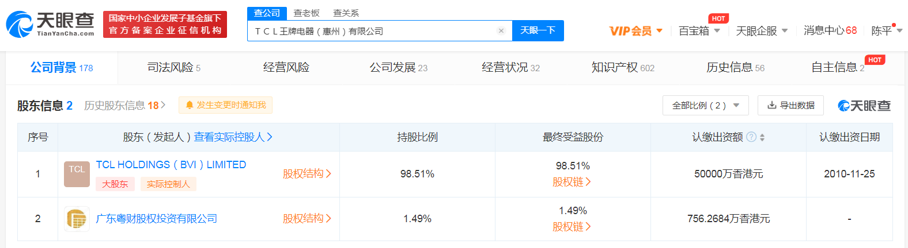Open 广东粤财股权投资有限公司 link
The image size is (908, 248).
(156, 219)
